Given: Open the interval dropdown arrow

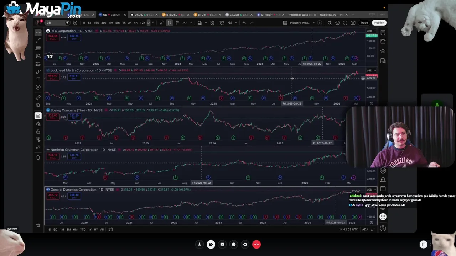Looking at the screenshot, I should [x=153, y=23].
